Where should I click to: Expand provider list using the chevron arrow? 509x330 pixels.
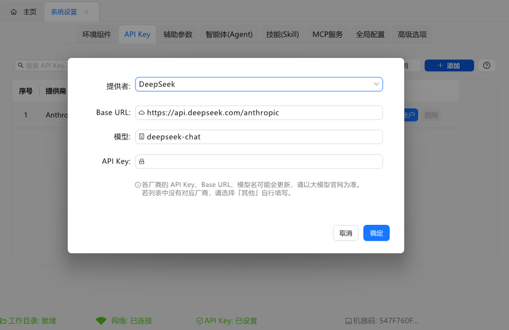click(376, 84)
